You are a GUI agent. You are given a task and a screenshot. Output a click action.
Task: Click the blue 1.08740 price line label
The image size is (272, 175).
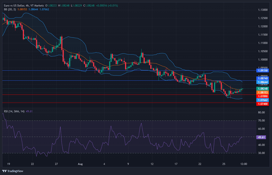click(263, 79)
